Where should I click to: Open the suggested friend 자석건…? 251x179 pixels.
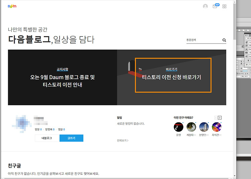click(x=217, y=129)
